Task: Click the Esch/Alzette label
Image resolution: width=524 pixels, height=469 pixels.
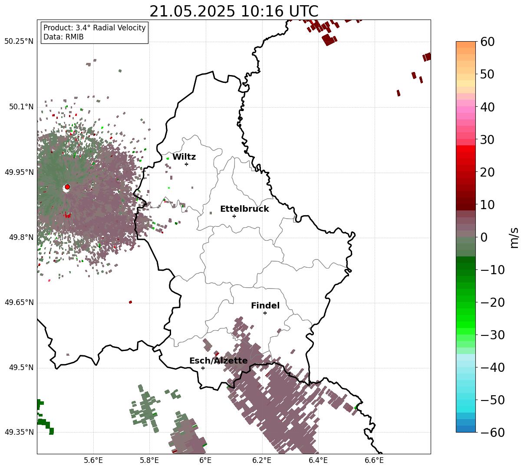Action: coord(218,361)
